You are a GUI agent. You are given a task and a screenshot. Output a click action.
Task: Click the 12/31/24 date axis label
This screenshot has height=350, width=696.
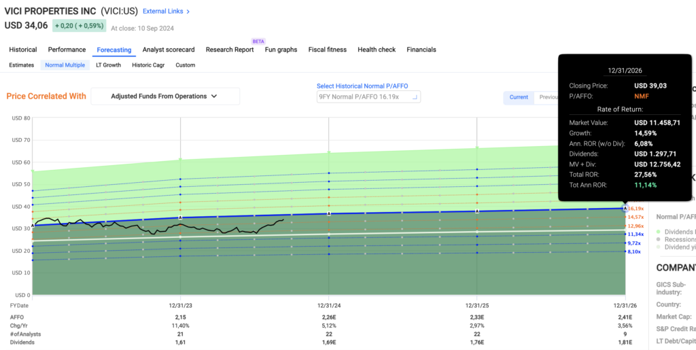pyautogui.click(x=329, y=306)
